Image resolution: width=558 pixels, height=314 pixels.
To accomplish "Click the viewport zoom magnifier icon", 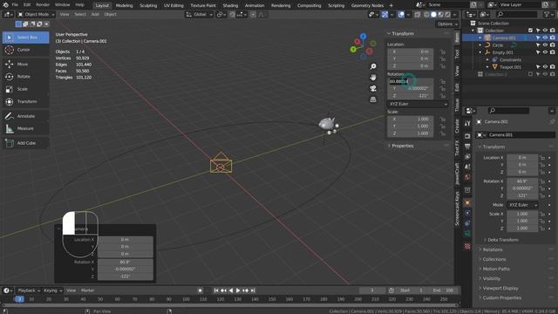I will click(373, 66).
